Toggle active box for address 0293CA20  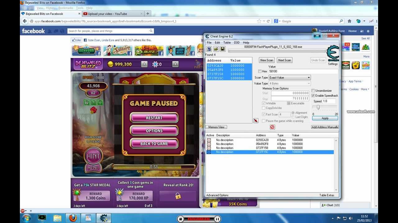(x=209, y=140)
